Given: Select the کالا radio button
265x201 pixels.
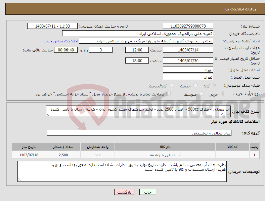Looking at the screenshot, I should (x=215, y=85).
